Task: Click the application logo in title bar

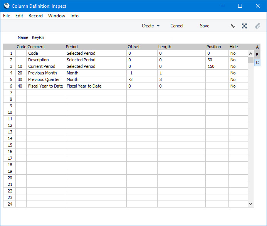Action: click(7, 6)
